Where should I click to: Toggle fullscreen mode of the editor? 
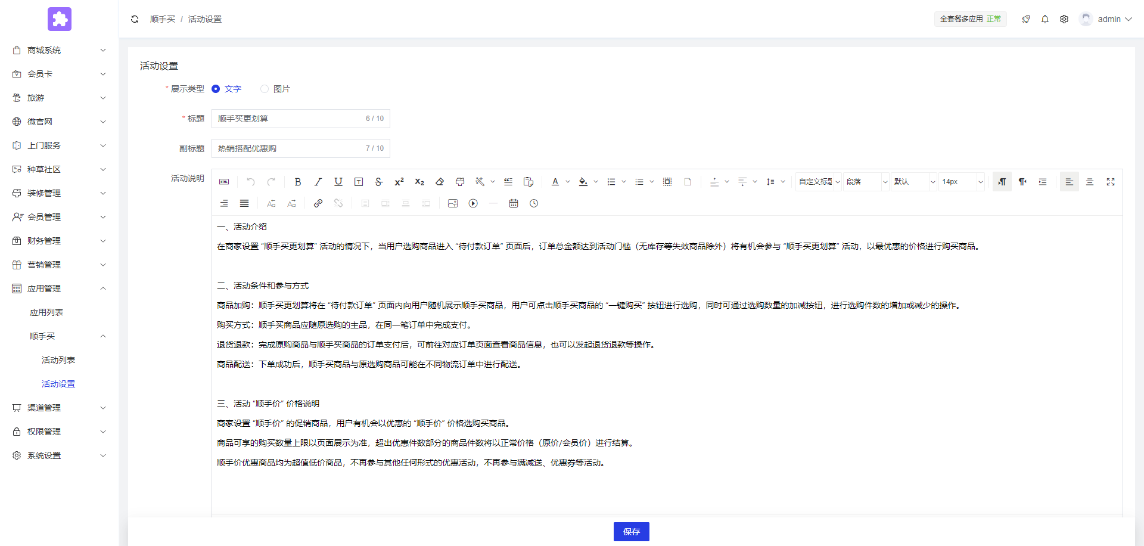point(1111,182)
